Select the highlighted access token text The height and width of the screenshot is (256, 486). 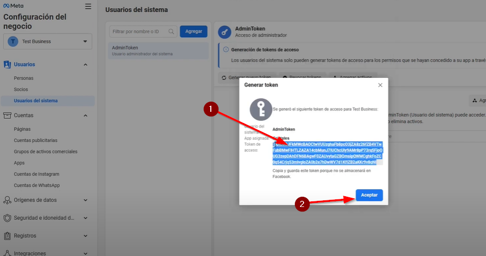point(327,153)
